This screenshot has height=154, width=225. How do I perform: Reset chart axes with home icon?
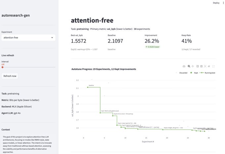click(209, 66)
